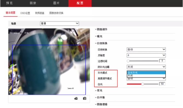Click the live camera preview image

click(x=49, y=62)
